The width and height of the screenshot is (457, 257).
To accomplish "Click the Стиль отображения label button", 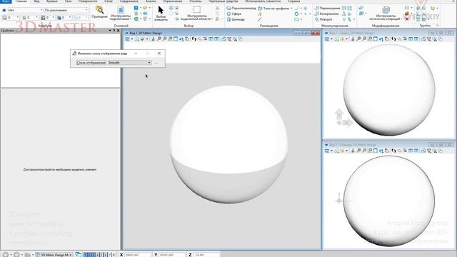I will 91,63.
